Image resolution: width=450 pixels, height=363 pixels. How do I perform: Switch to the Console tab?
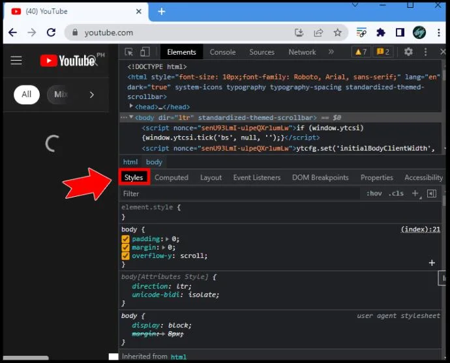point(222,52)
